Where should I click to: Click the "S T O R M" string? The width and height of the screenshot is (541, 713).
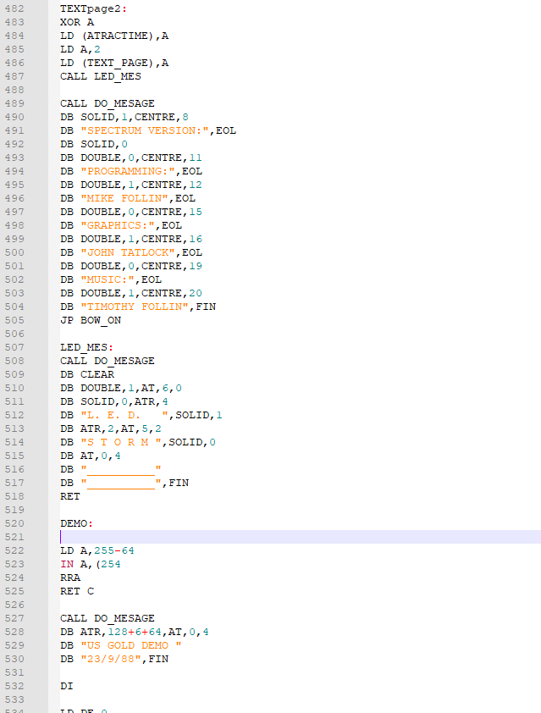[x=121, y=442]
